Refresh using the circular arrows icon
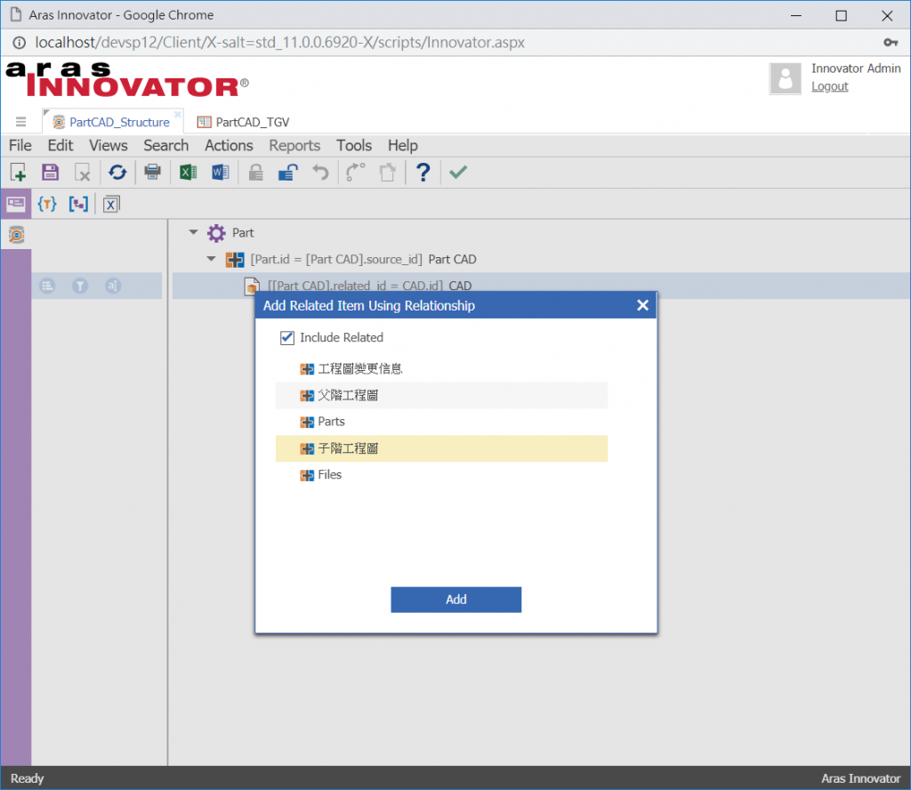This screenshot has height=790, width=911. point(117,172)
